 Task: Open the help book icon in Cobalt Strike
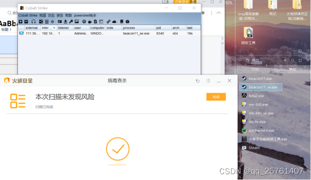122,21
